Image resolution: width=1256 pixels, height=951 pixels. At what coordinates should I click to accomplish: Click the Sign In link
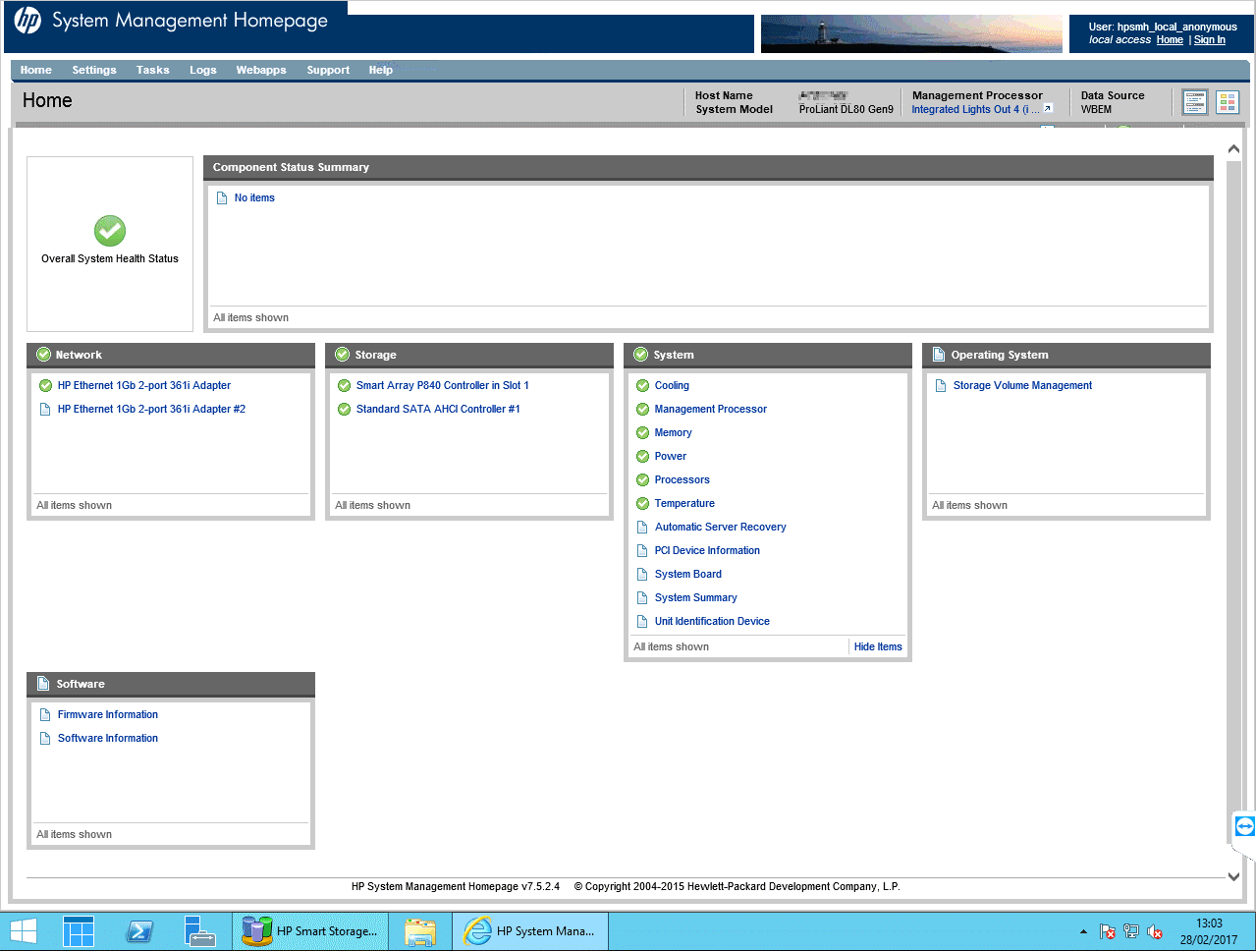(1210, 39)
